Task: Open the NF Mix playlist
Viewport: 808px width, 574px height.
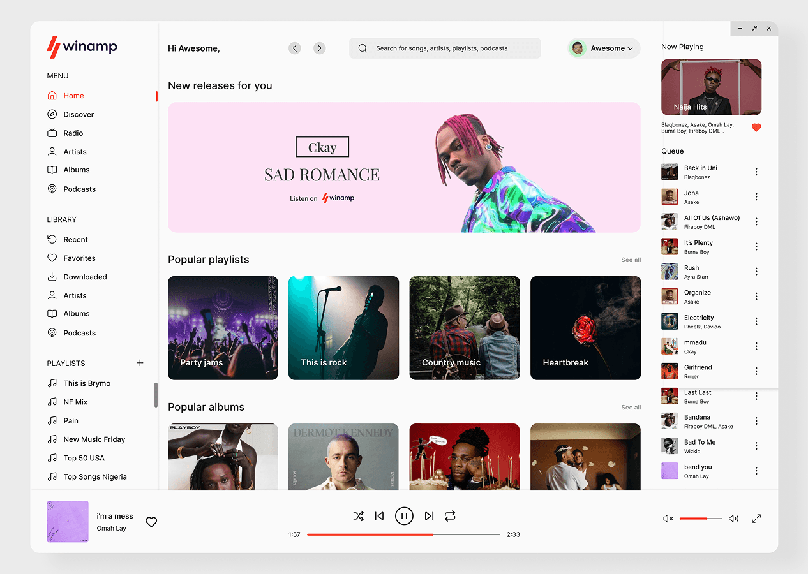Action: (x=68, y=402)
